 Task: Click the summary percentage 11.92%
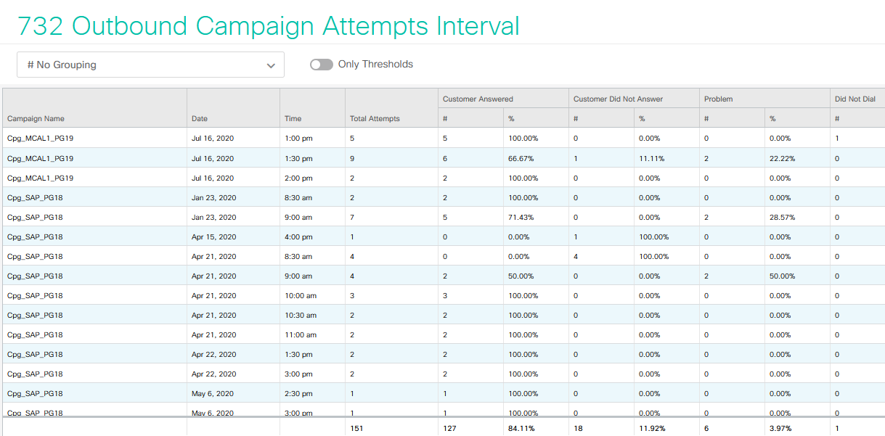click(x=652, y=428)
